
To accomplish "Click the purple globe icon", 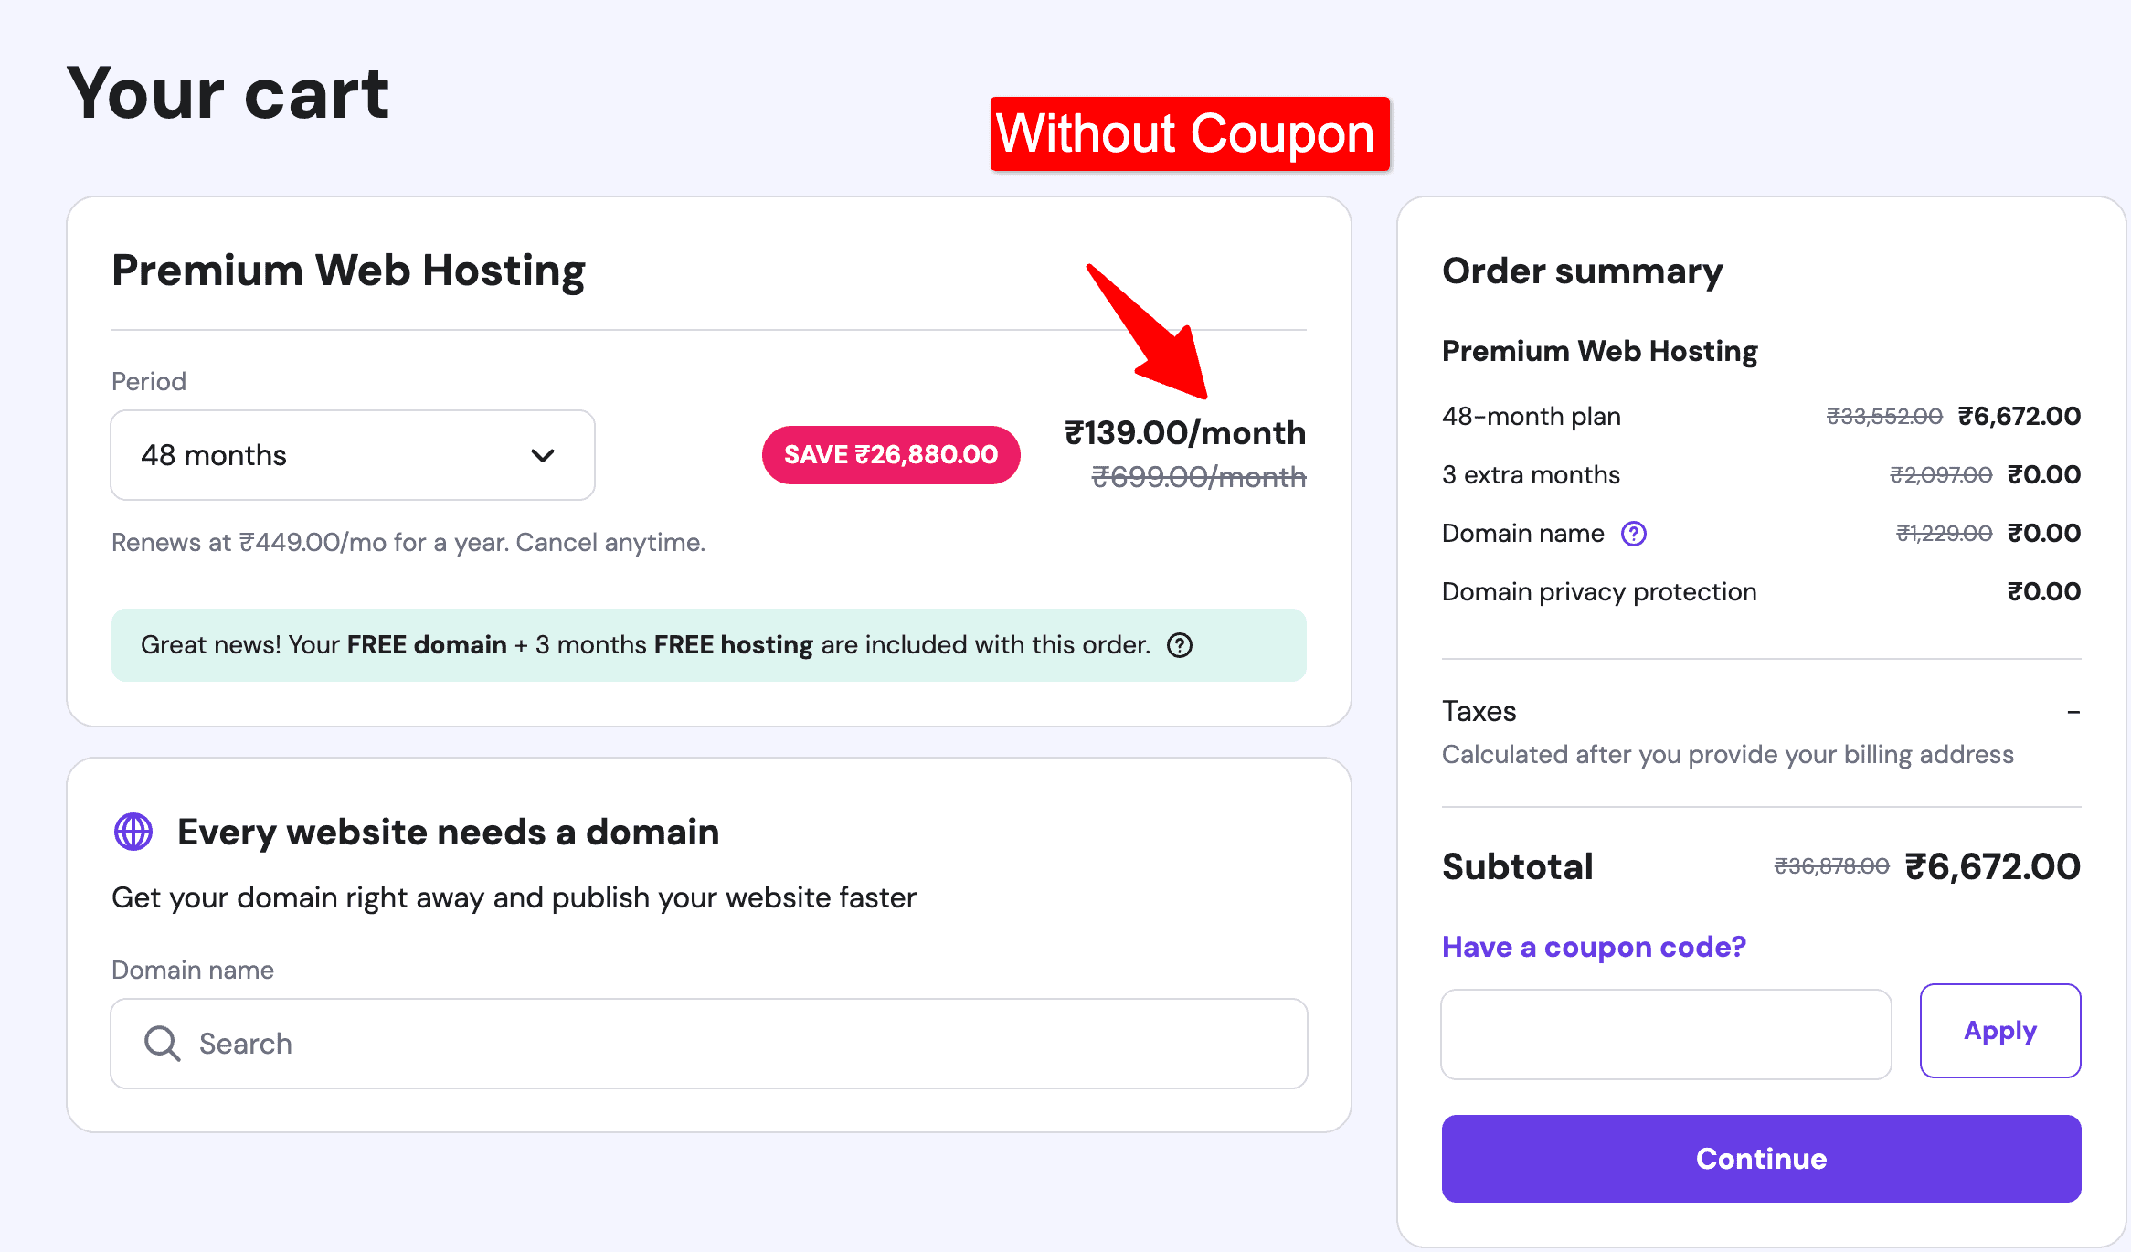I will [x=133, y=832].
